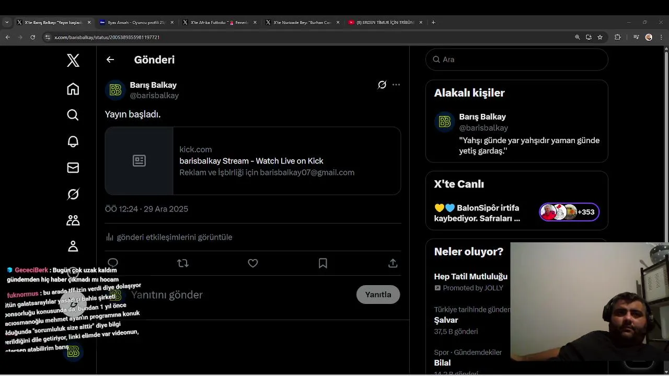Click the site info icon in address bar

[48, 37]
